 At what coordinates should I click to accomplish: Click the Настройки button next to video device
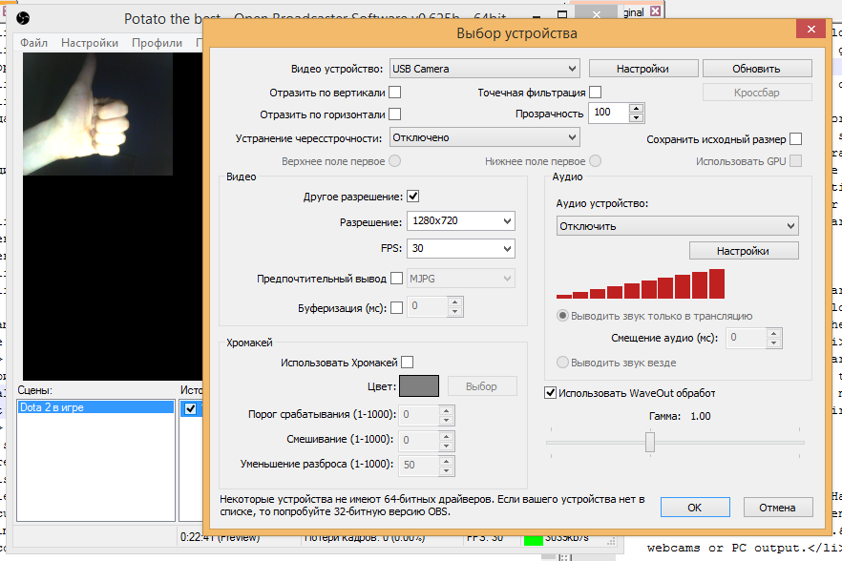[x=642, y=69]
